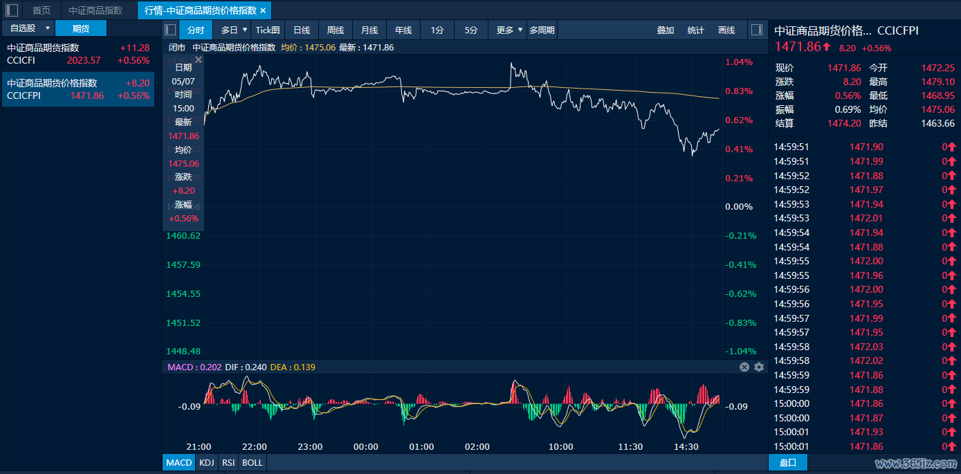Image resolution: width=961 pixels, height=474 pixels.
Task: Switch the indicator to KDJ
Action: click(206, 462)
